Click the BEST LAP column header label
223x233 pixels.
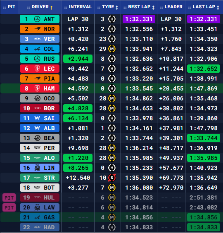point(139,7)
